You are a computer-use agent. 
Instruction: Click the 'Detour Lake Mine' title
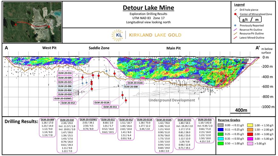tap(148, 8)
